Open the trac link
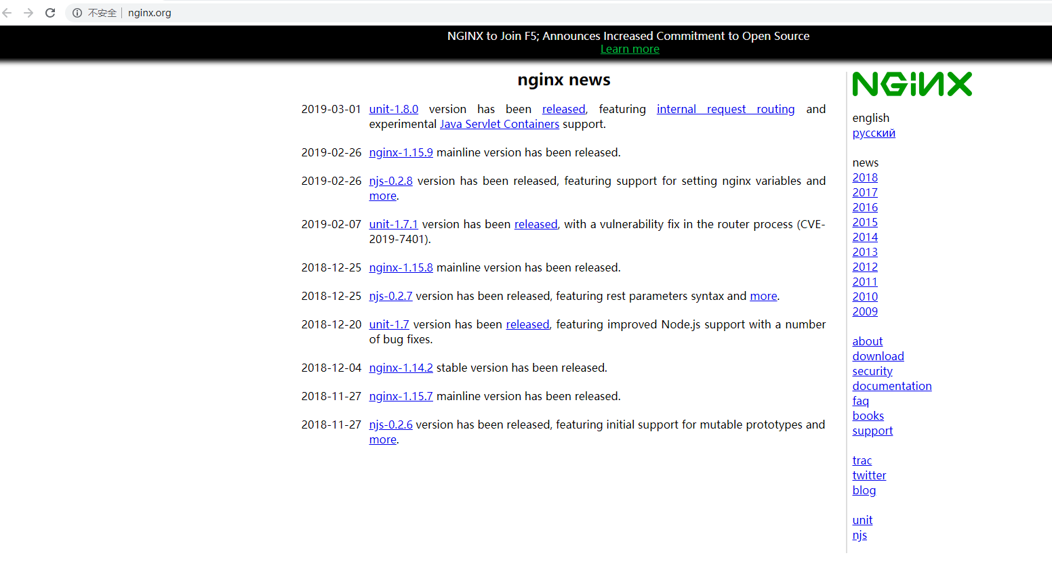This screenshot has height=566, width=1052. point(862,460)
